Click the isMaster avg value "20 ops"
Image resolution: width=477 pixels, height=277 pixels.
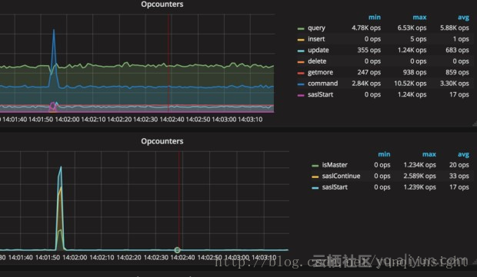459,165
